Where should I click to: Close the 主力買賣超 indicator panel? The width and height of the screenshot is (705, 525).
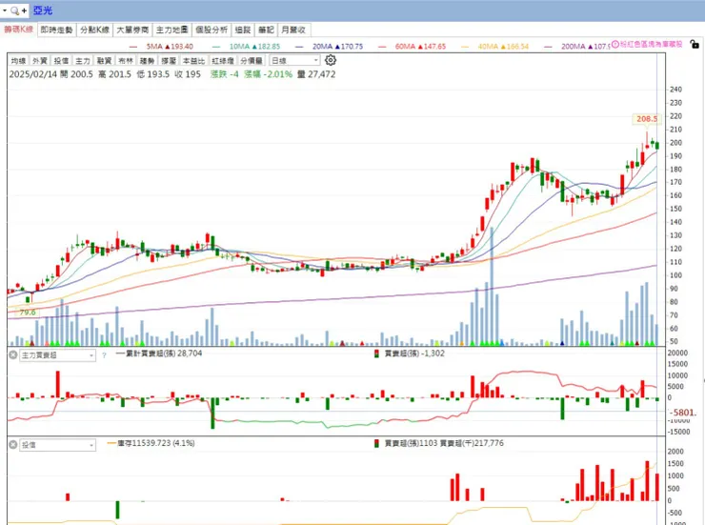(x=13, y=355)
